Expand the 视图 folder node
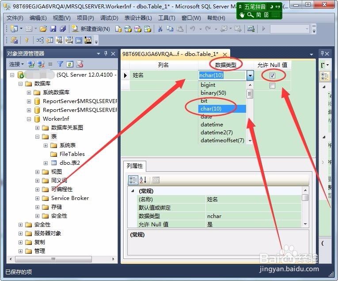This screenshot has height=281, width=338. (x=37, y=172)
